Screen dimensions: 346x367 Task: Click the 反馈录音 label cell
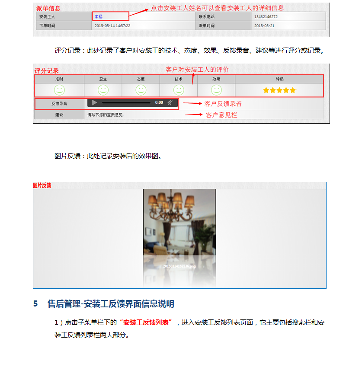(x=59, y=104)
